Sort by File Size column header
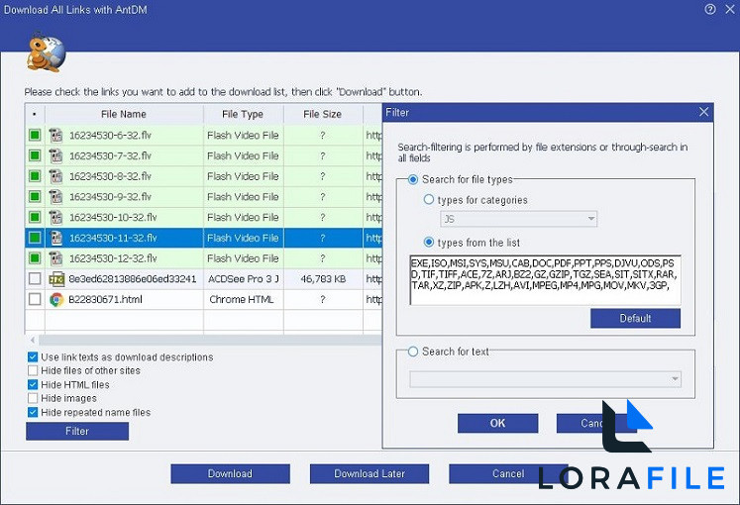This screenshot has width=740, height=505. (322, 114)
